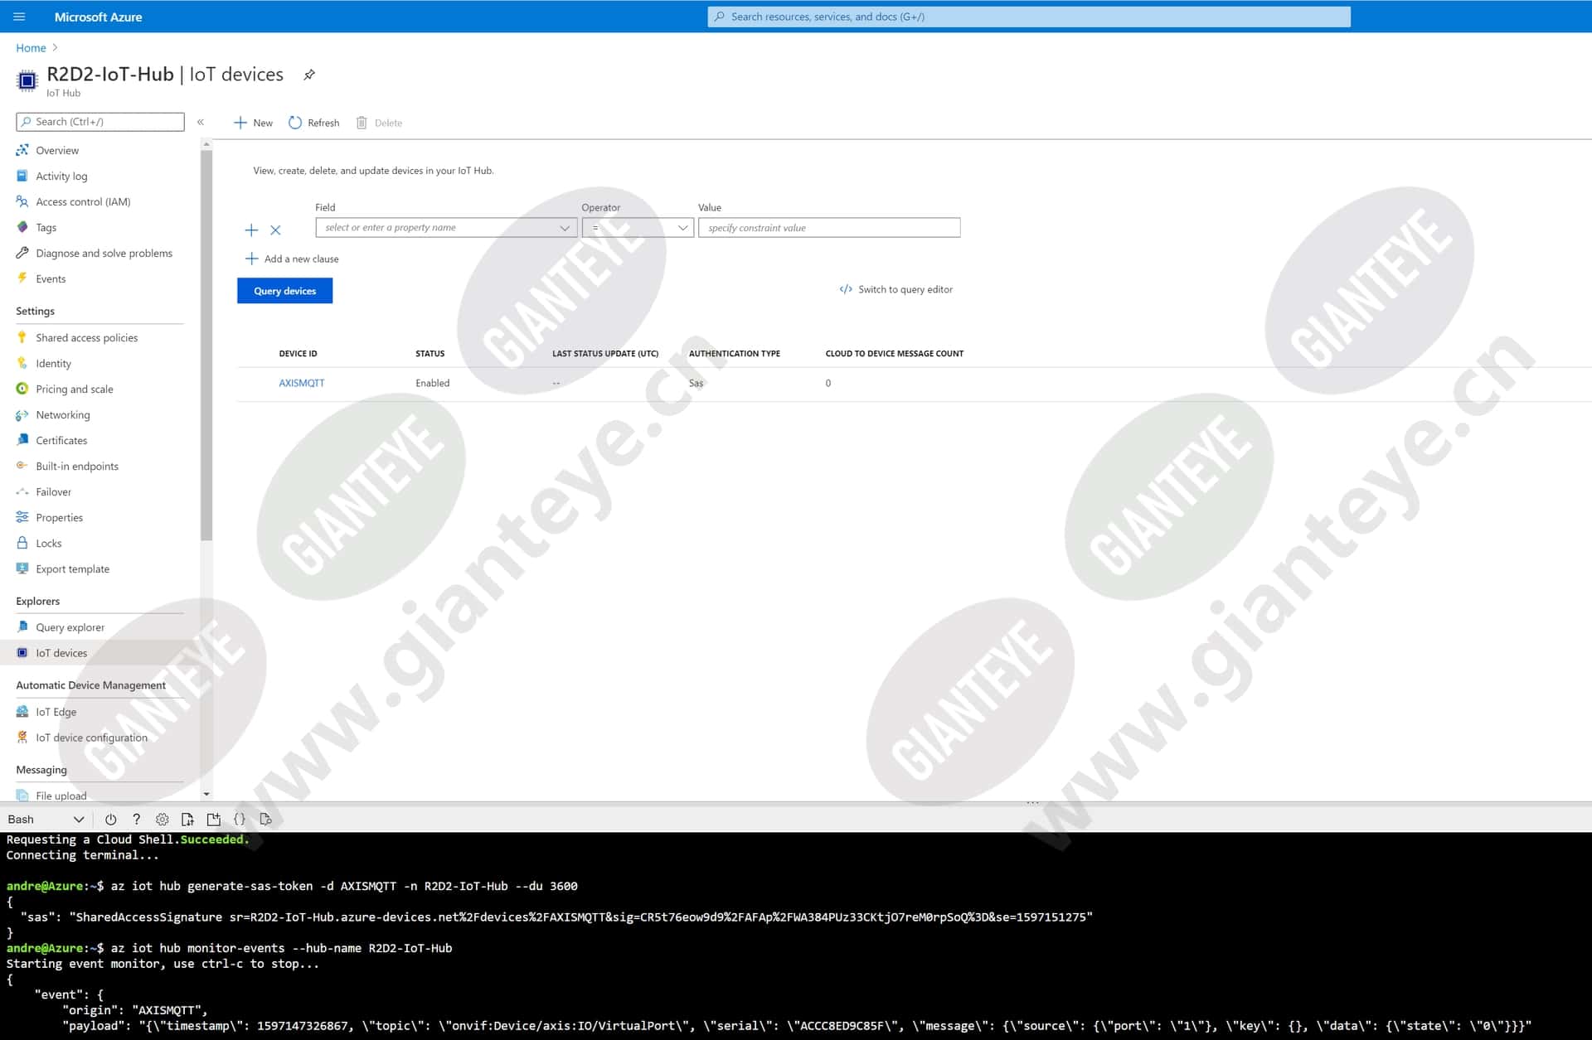Click the LAST STATUS UPDATE (UTC) header

point(605,354)
